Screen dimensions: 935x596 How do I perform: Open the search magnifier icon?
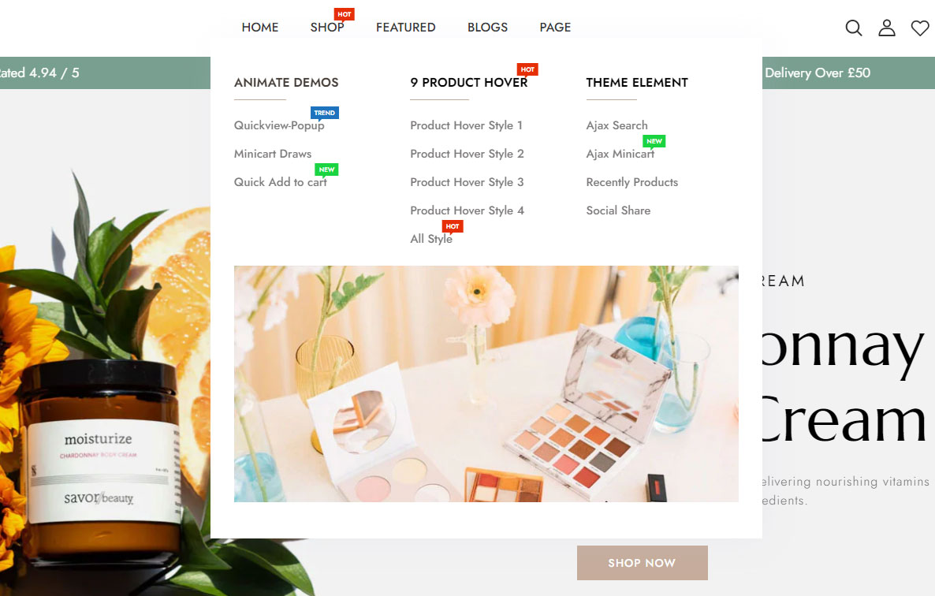click(853, 28)
